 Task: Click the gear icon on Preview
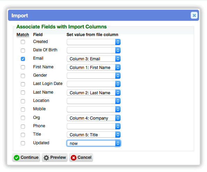pos(46,158)
